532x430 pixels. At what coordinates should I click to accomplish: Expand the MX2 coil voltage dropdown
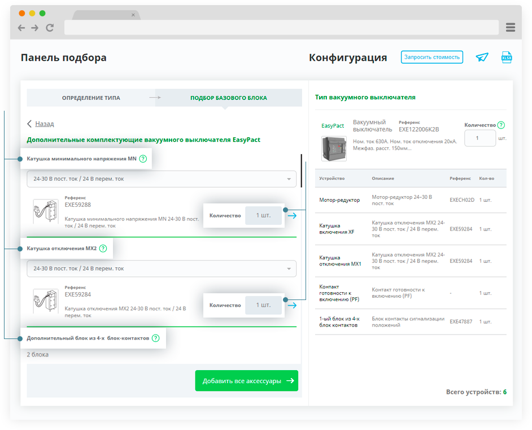click(x=162, y=268)
